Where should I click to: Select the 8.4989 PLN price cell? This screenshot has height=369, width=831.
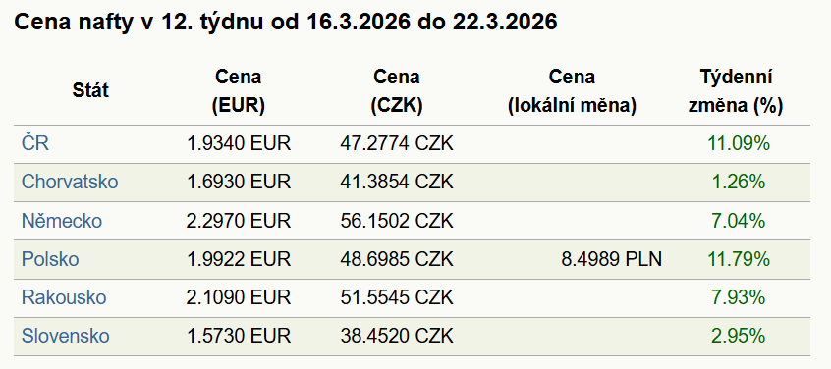pyautogui.click(x=612, y=259)
